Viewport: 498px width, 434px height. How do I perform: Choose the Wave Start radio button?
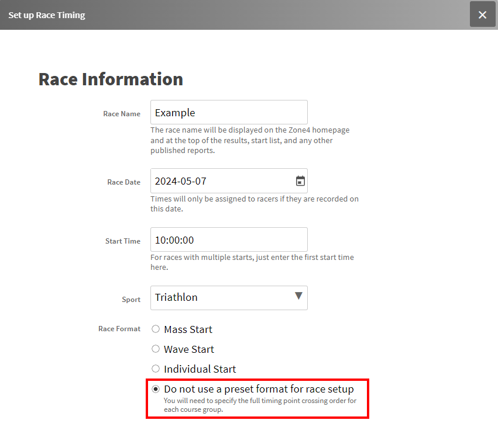pos(156,349)
